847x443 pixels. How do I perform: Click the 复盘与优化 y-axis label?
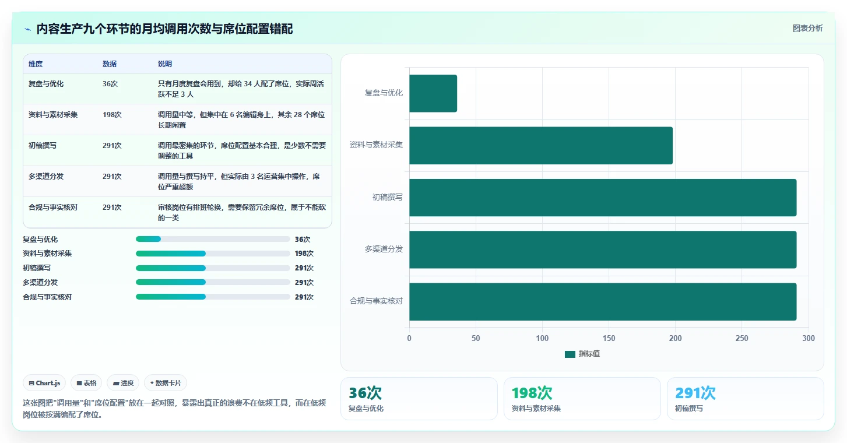tap(384, 93)
